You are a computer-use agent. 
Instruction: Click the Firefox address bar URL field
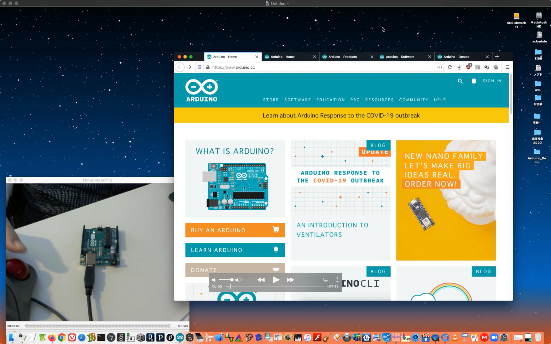319,67
